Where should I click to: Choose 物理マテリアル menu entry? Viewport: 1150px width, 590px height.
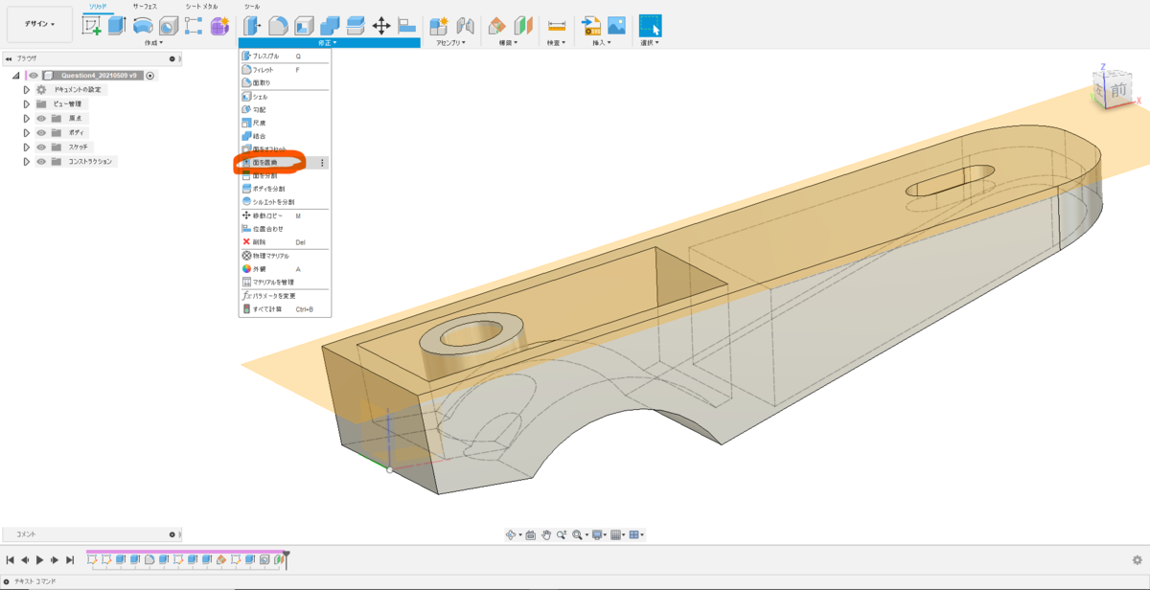(285, 256)
